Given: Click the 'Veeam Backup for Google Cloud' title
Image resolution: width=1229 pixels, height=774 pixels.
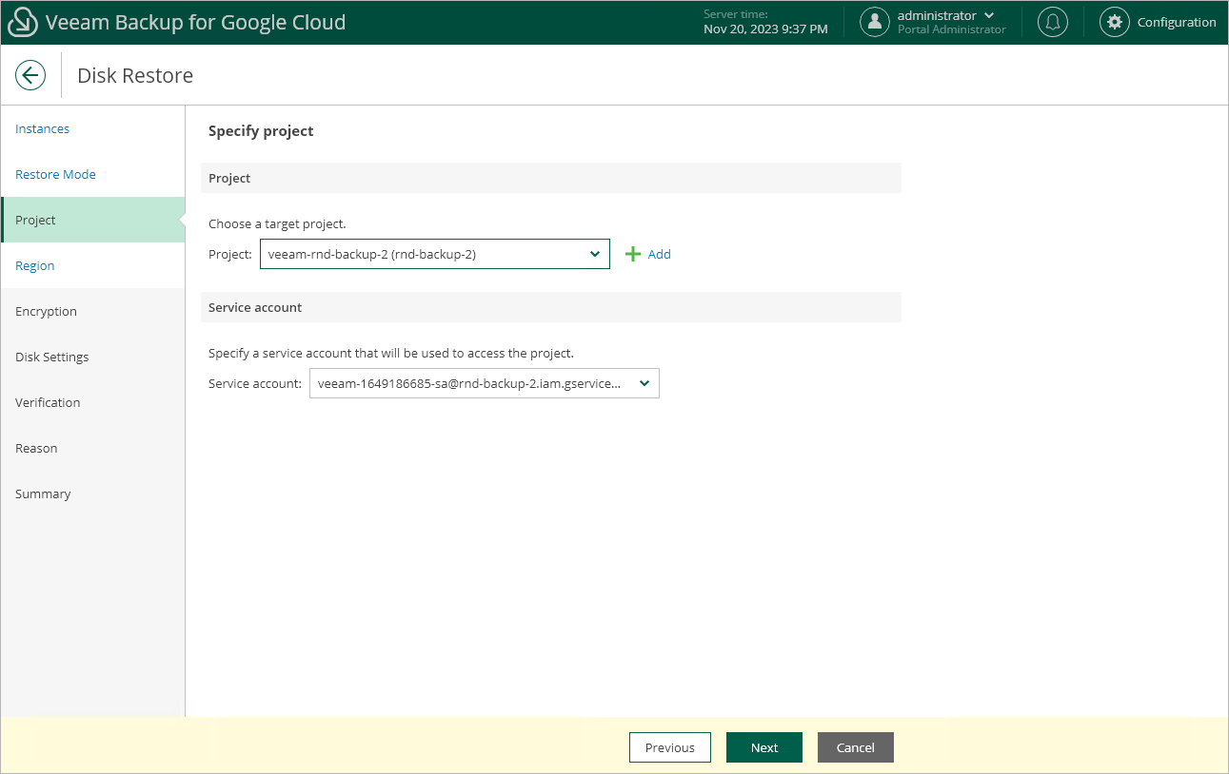Looking at the screenshot, I should click(196, 22).
